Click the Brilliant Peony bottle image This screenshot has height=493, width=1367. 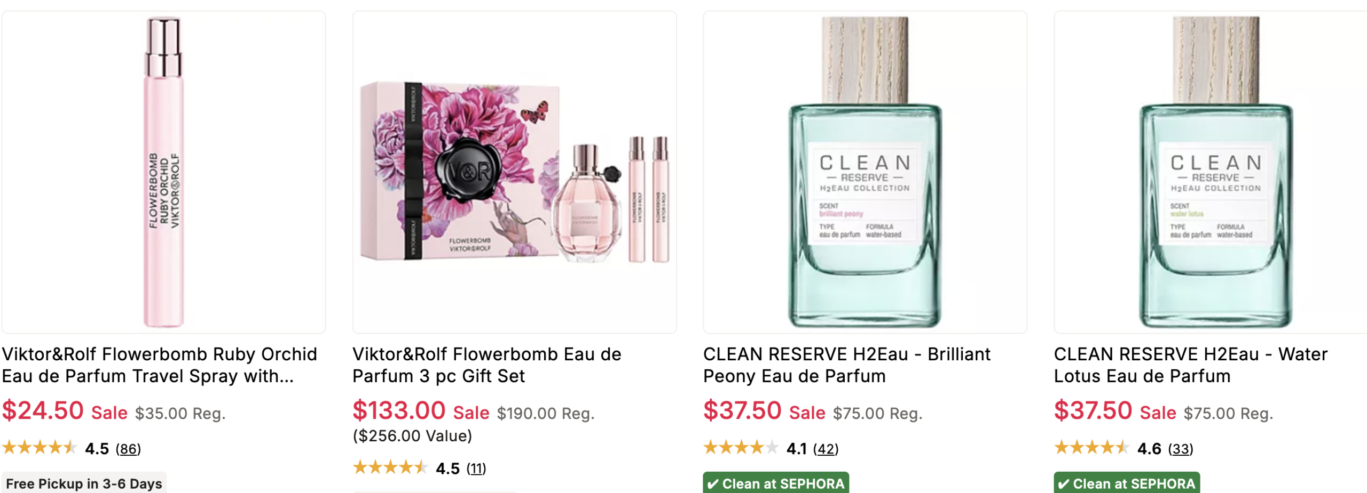click(865, 172)
